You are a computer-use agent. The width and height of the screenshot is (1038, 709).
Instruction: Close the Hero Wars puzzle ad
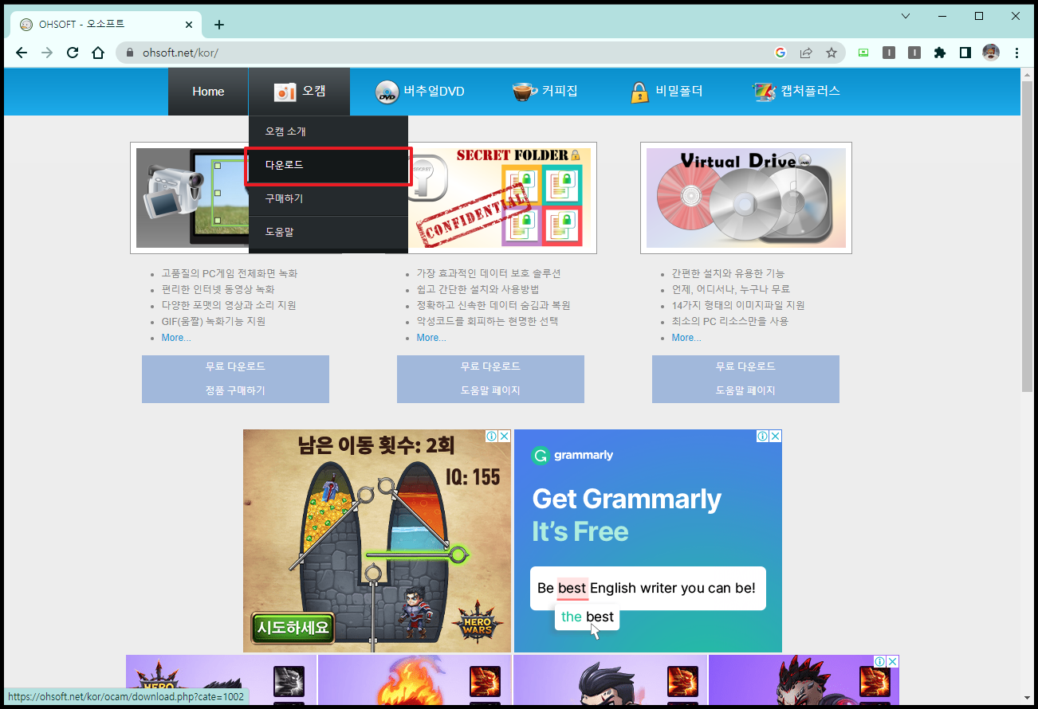pos(505,437)
